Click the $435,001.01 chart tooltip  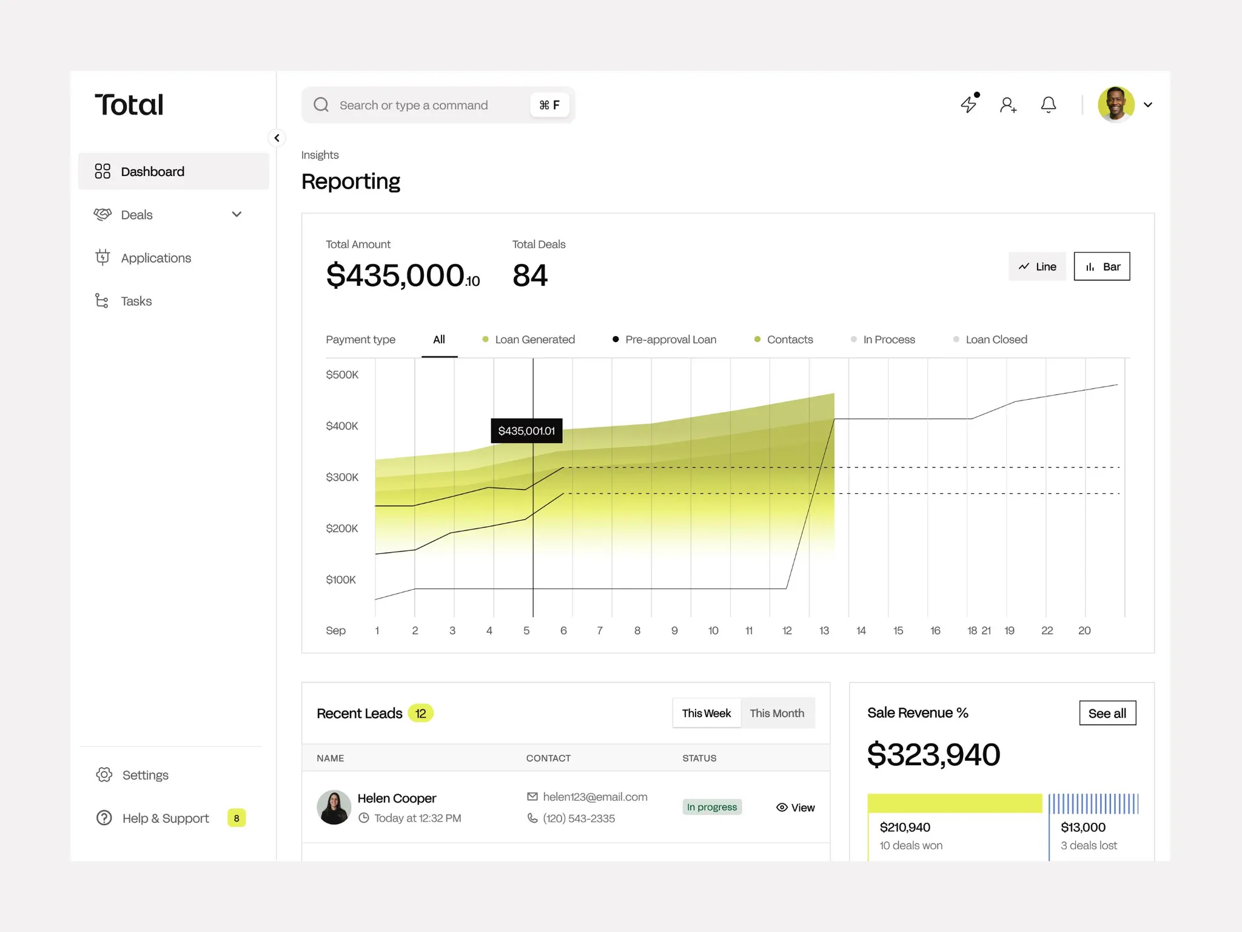[526, 431]
